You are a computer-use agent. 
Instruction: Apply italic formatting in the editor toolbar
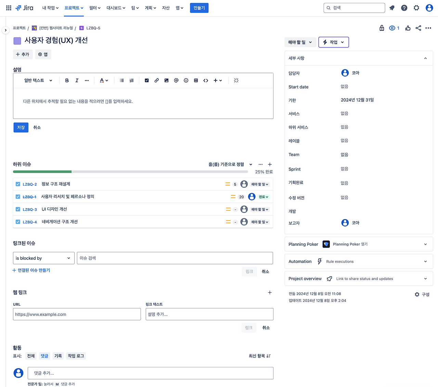coord(77,80)
